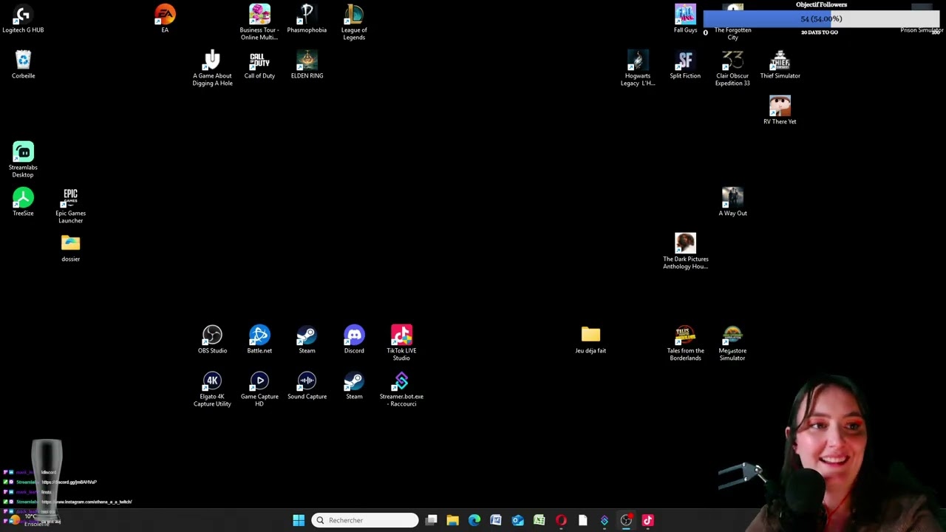Switch to Opera in the taskbar
The image size is (946, 532).
click(x=561, y=520)
